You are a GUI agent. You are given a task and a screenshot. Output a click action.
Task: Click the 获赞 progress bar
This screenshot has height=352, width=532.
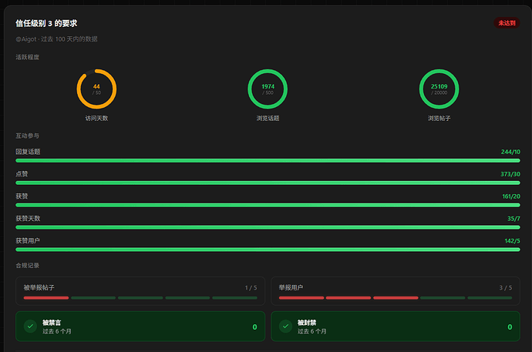[x=268, y=206]
